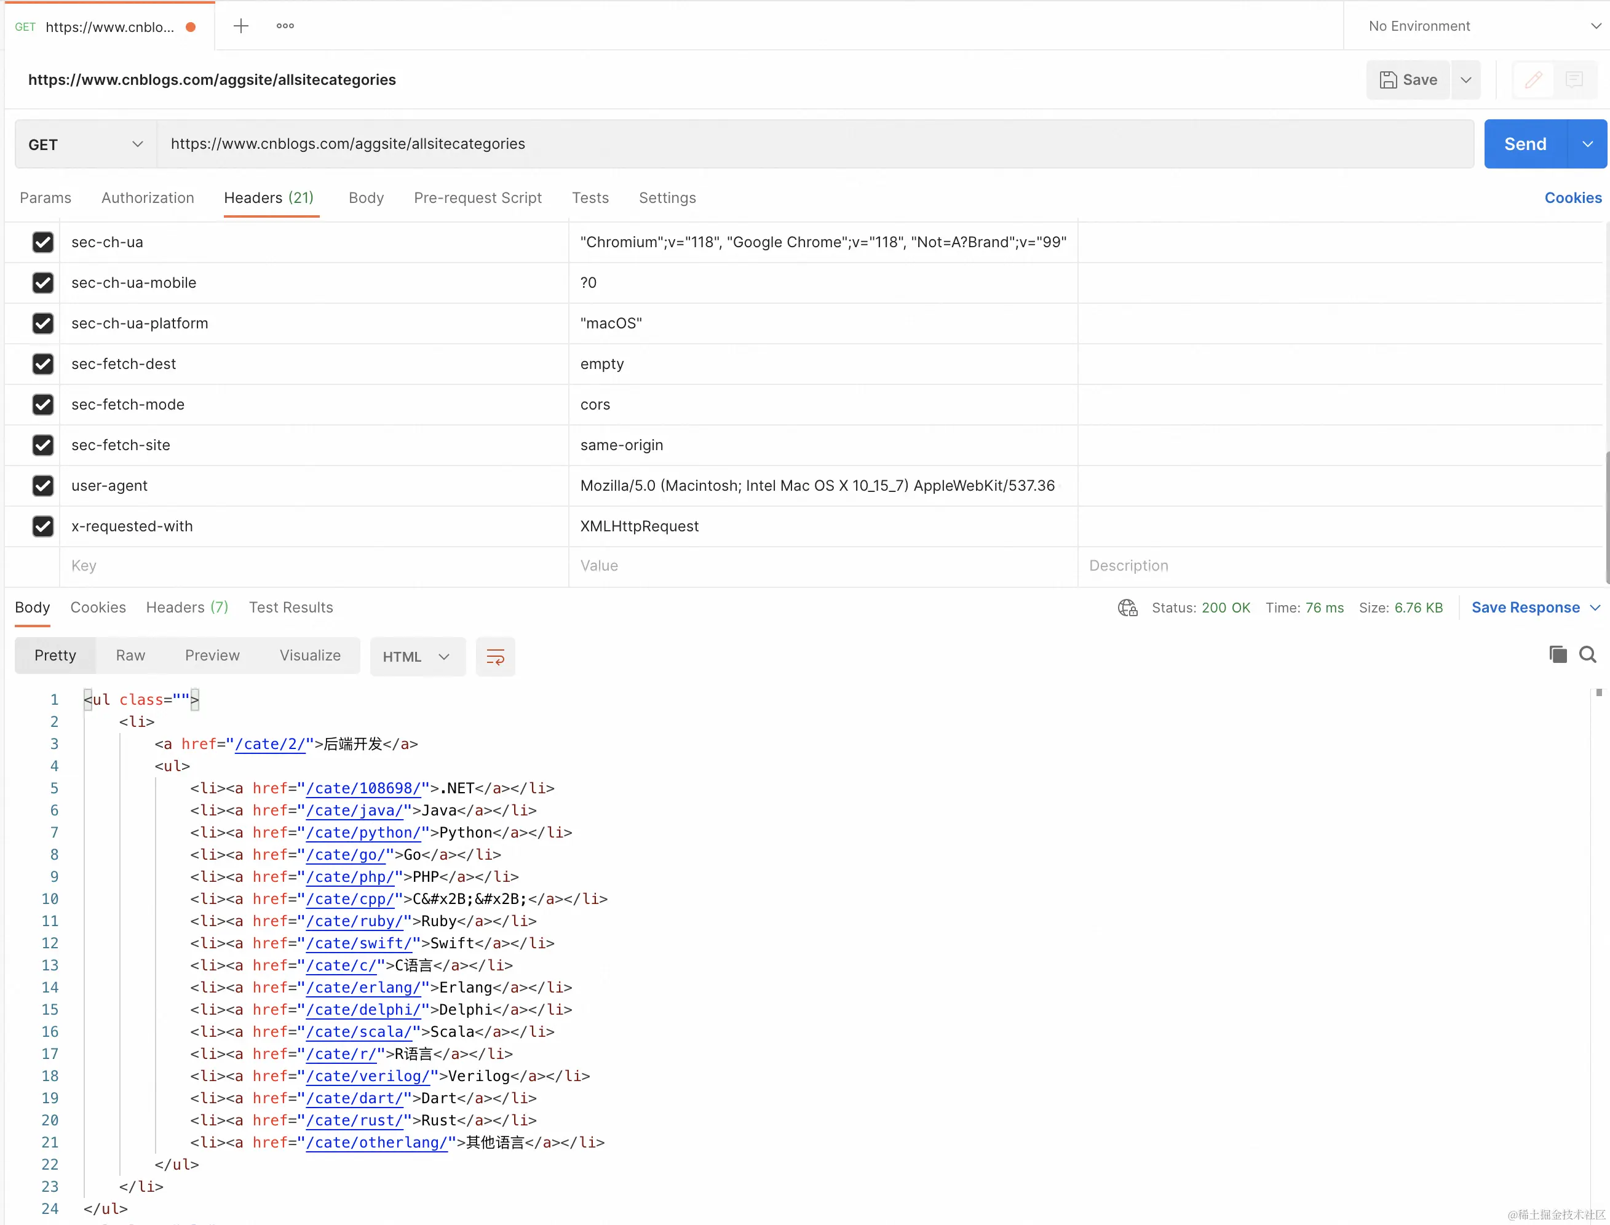
Task: Click the response body scrollbar
Action: coord(1599,692)
